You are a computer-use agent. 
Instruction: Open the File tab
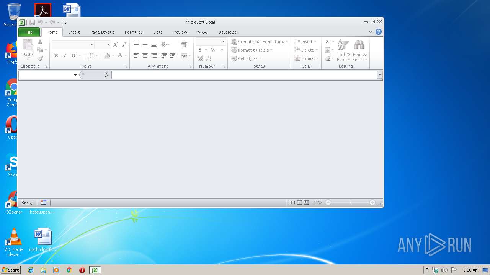click(29, 32)
